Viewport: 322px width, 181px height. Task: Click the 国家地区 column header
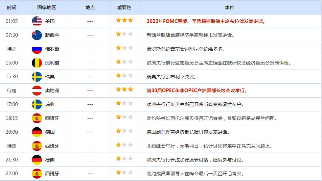point(47,7)
